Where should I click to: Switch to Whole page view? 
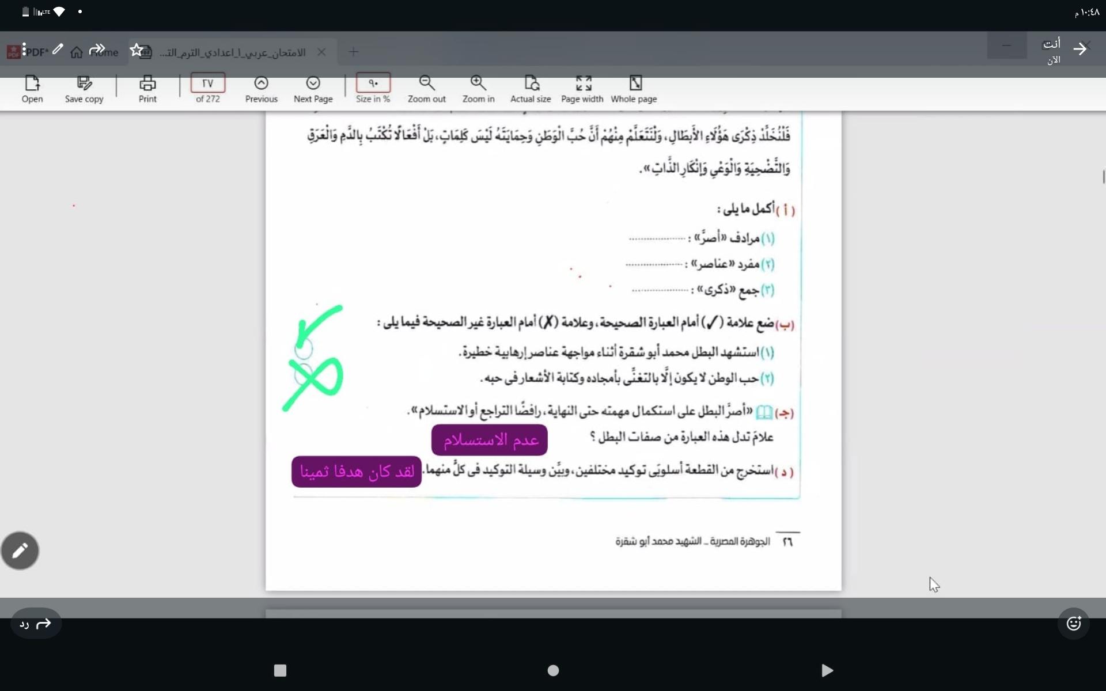tap(634, 84)
